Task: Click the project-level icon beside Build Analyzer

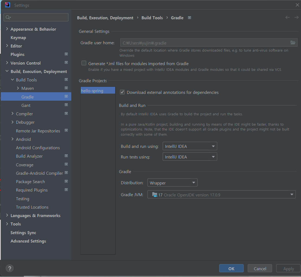Action: 66,156
